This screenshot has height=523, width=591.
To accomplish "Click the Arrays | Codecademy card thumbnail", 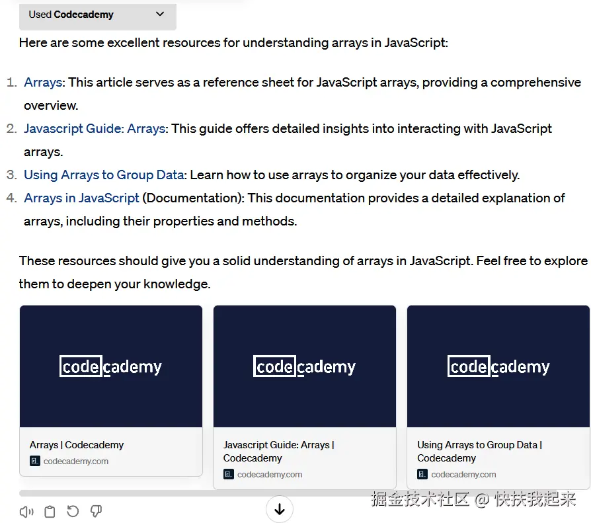I will [111, 366].
